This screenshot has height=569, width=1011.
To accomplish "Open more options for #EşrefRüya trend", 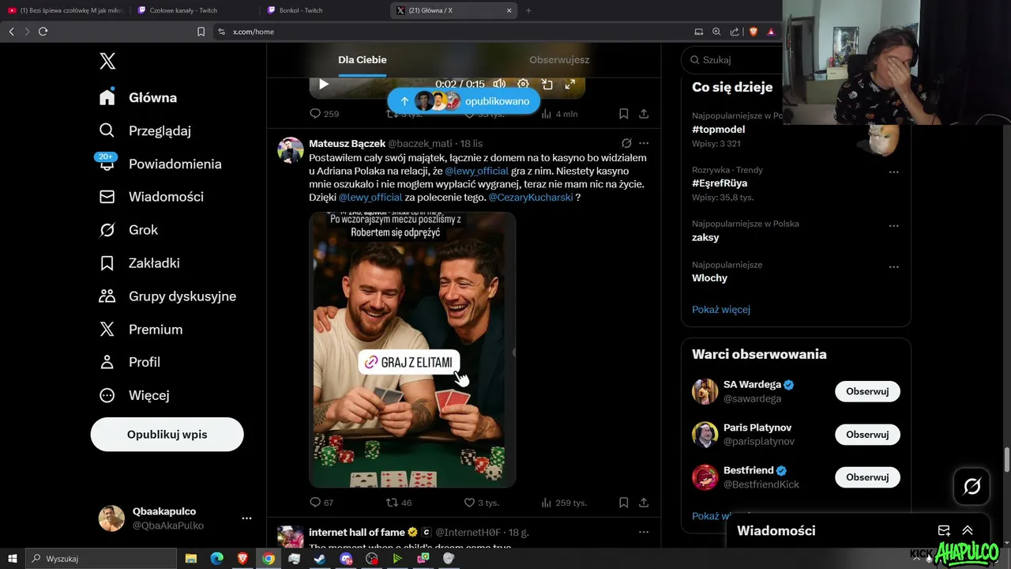I will coord(894,171).
